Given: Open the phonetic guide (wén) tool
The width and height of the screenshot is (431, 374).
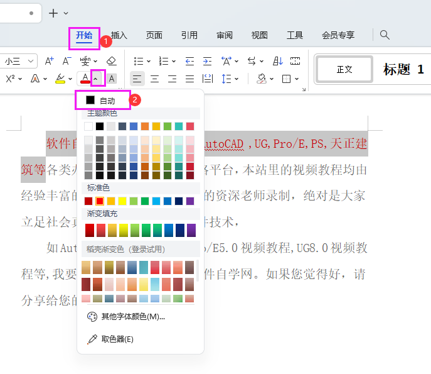Looking at the screenshot, I should [85, 61].
